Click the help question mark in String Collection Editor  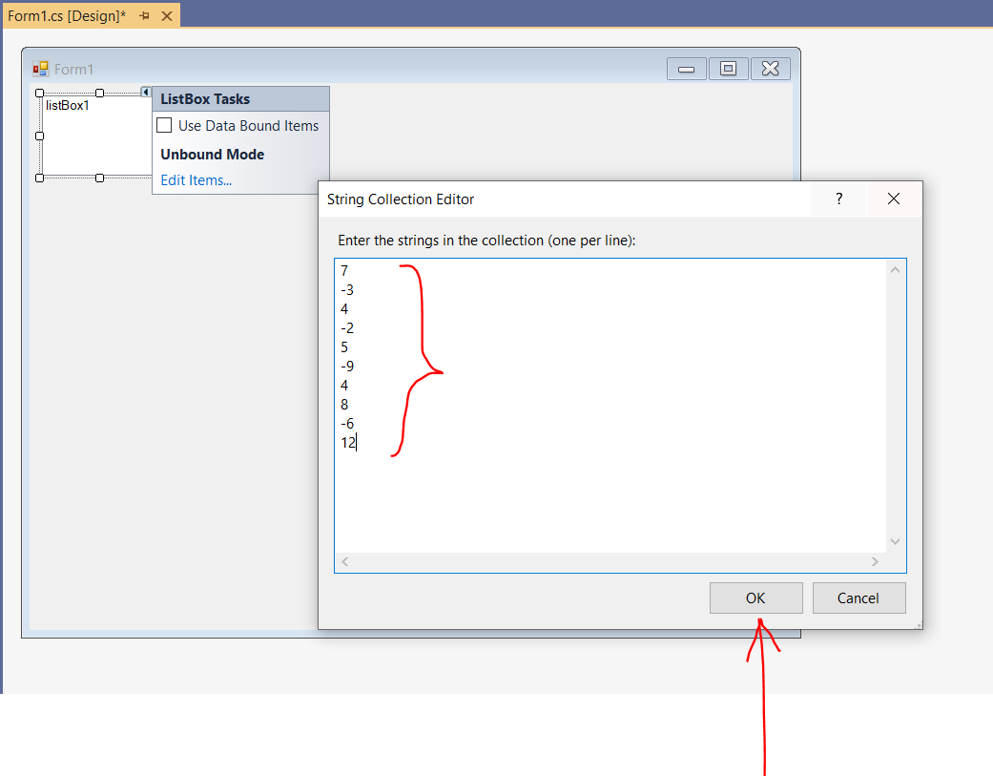[x=838, y=199]
